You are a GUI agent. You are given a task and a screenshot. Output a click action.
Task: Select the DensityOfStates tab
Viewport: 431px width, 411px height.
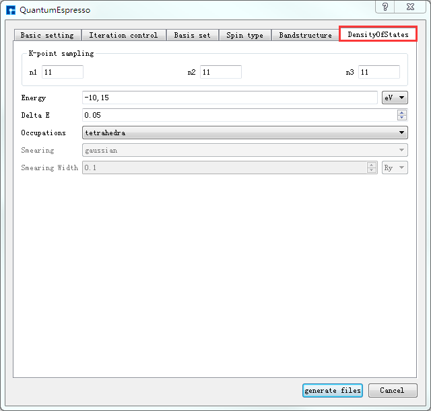coord(378,34)
